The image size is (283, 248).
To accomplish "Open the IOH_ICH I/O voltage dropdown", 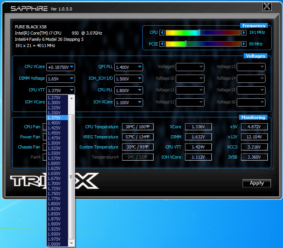I will 129,79.
